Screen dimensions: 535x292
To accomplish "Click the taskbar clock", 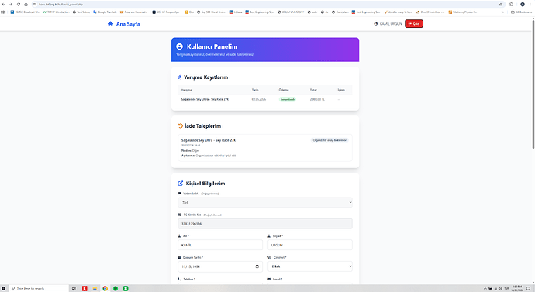I will (x=517, y=288).
